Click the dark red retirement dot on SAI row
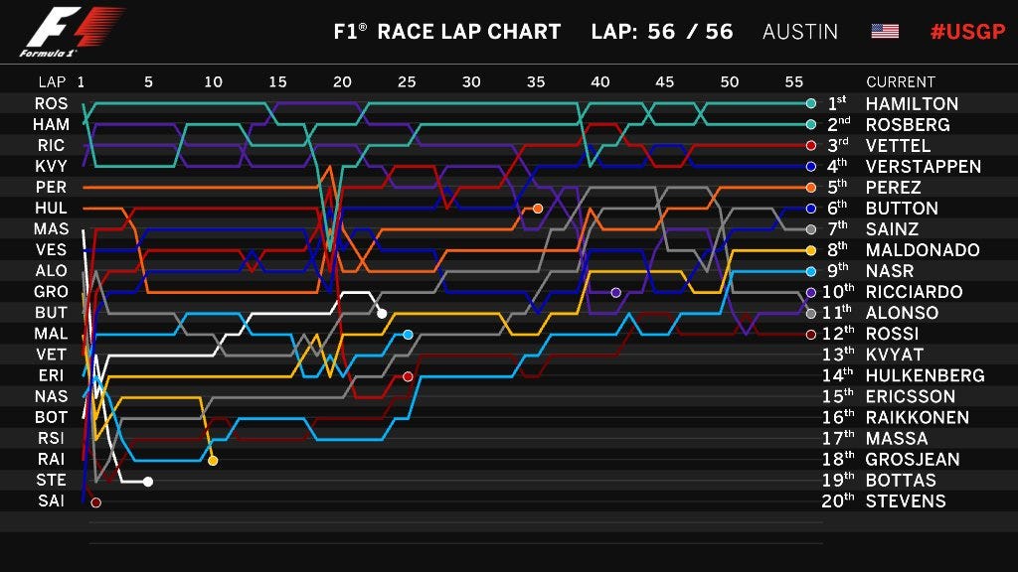The width and height of the screenshot is (1018, 572). coord(96,501)
